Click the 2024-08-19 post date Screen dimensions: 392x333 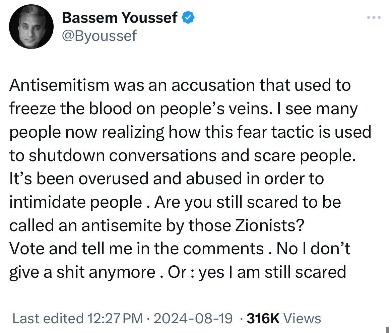pos(193,319)
